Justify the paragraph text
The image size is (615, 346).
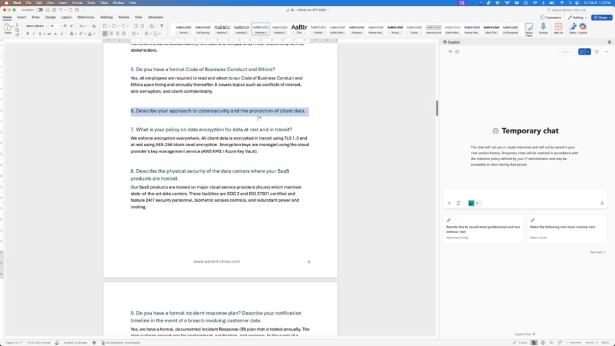pyautogui.click(x=124, y=34)
